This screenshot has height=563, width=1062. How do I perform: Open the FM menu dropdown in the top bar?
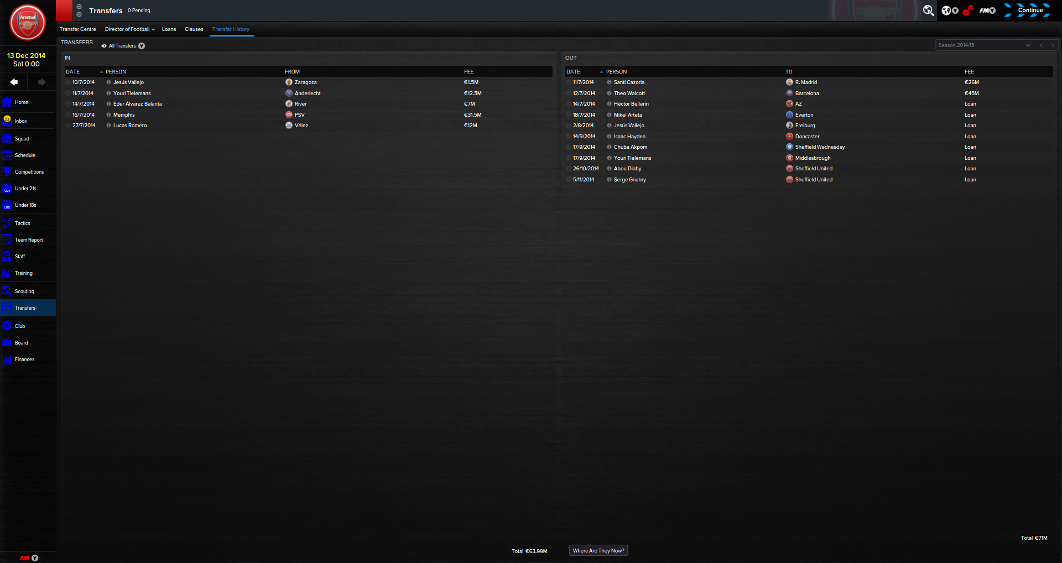987,11
